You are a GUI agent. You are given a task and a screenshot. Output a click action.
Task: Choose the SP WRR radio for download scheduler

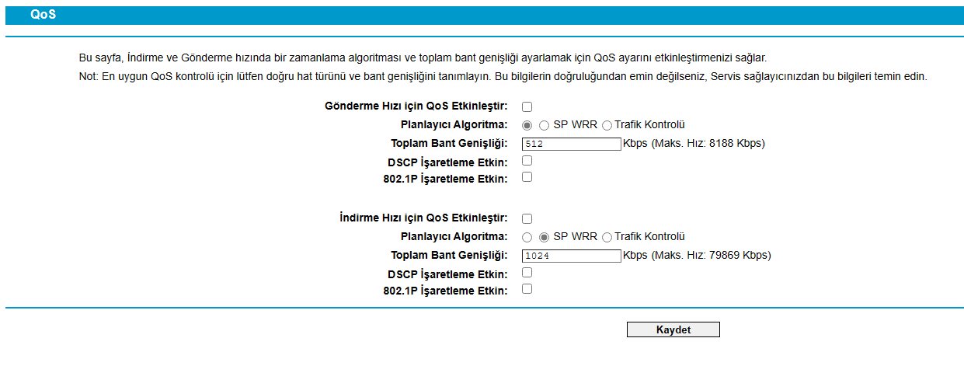[544, 237]
